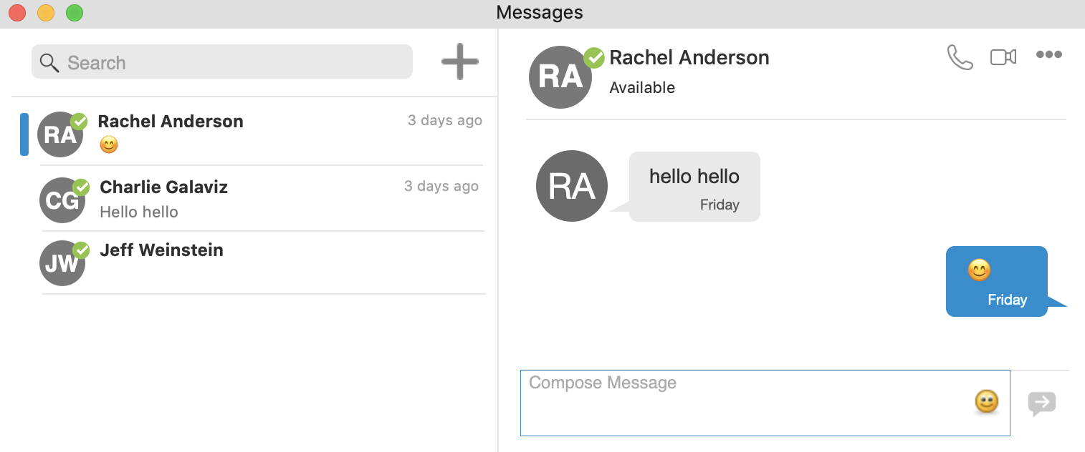This screenshot has width=1085, height=452.
Task: Click the RA avatar beside received message
Action: pos(571,186)
